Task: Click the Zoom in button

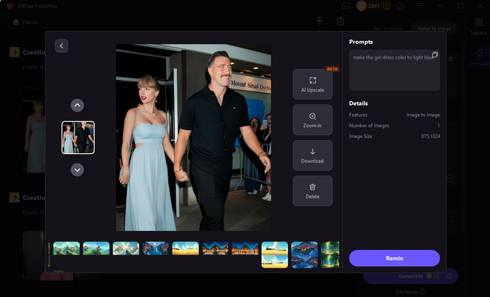Action: 312,119
